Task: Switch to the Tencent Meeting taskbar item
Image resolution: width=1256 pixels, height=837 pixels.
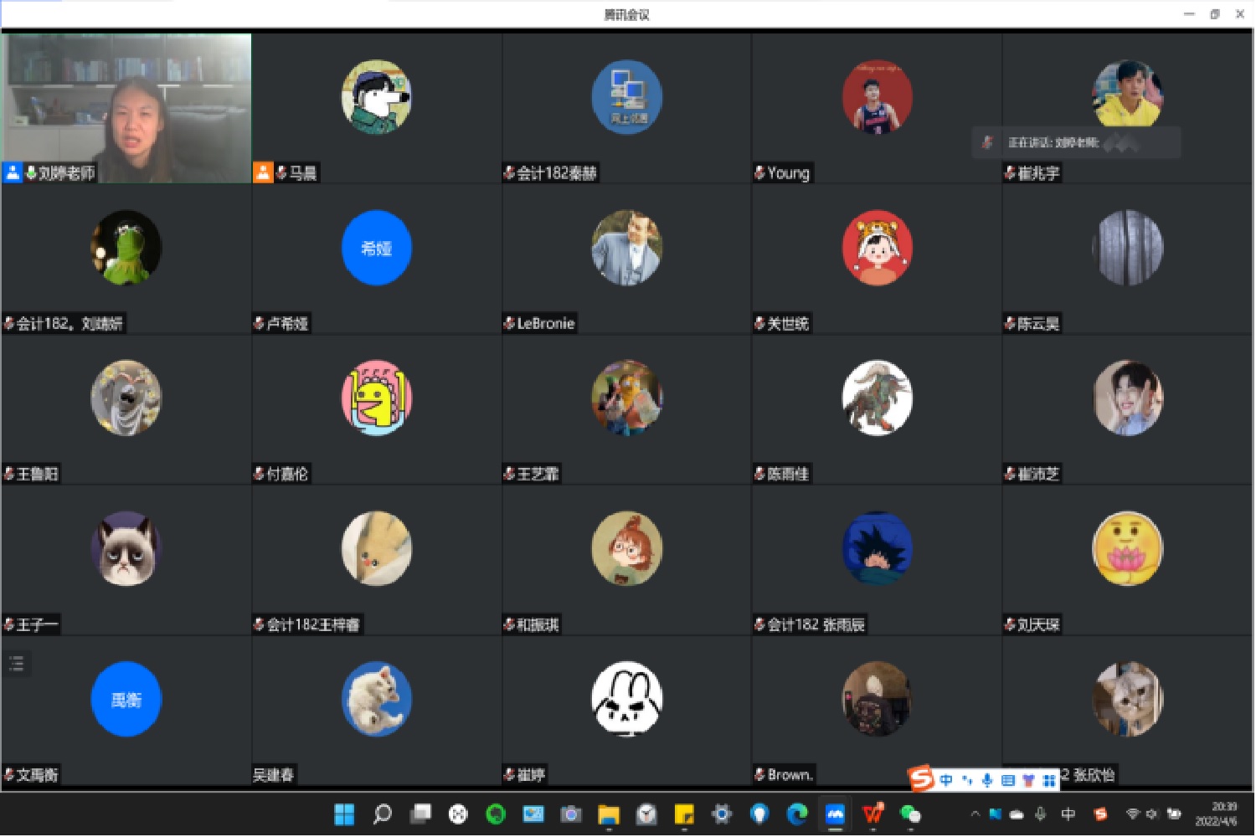Action: (x=835, y=814)
